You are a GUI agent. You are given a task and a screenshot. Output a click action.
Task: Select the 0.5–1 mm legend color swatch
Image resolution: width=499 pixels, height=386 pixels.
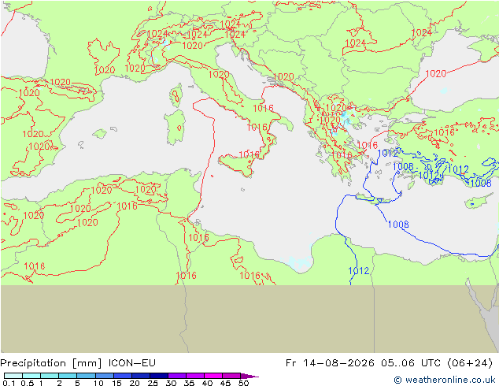coord(31,376)
